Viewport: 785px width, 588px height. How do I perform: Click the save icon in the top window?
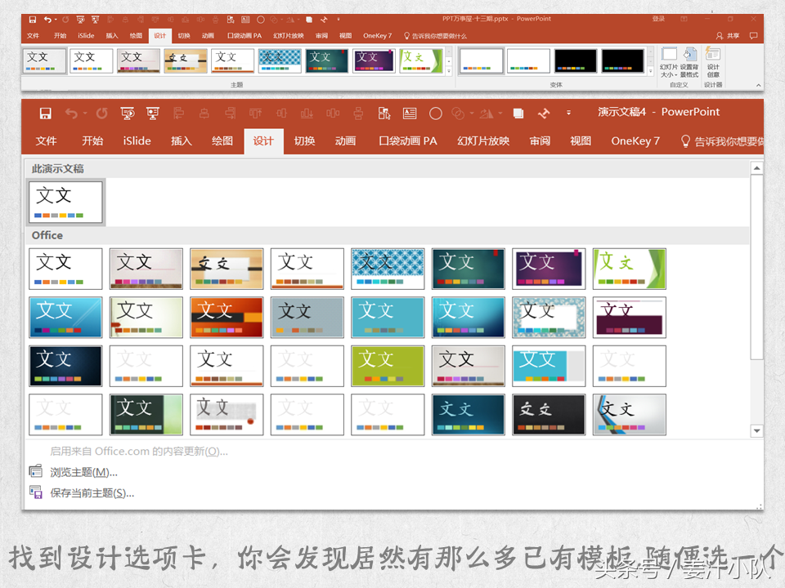pyautogui.click(x=33, y=20)
